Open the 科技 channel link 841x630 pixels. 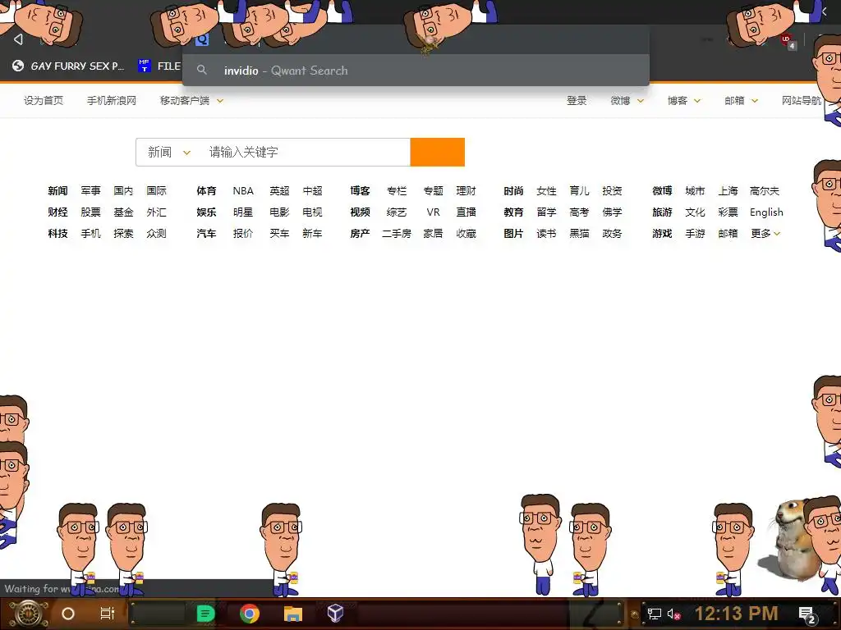(x=58, y=234)
